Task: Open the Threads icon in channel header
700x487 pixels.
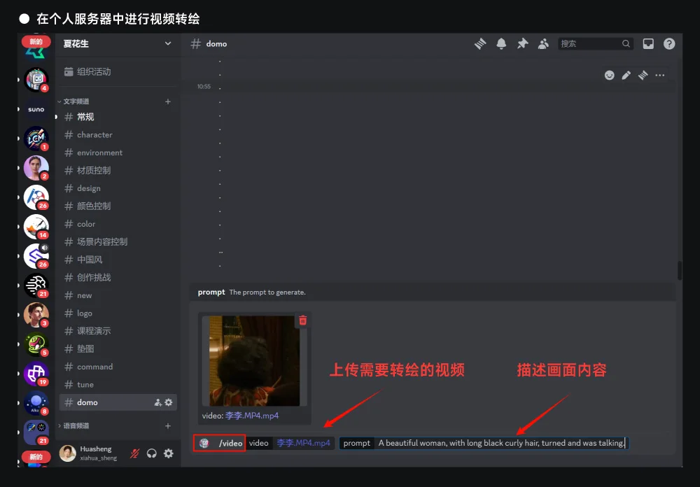Action: click(x=480, y=44)
